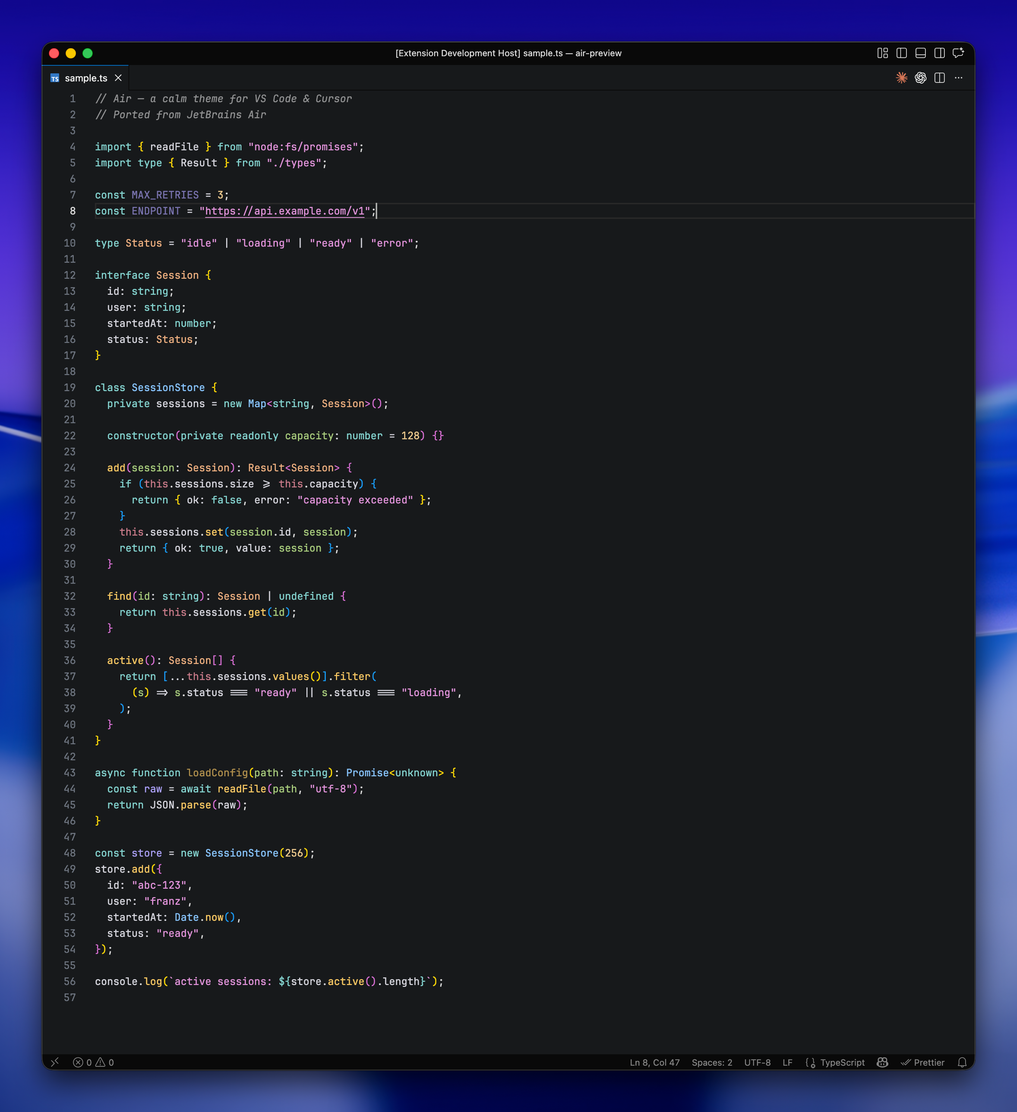The width and height of the screenshot is (1017, 1112).
Task: Click "interface Session" declaration name
Action: click(x=177, y=275)
